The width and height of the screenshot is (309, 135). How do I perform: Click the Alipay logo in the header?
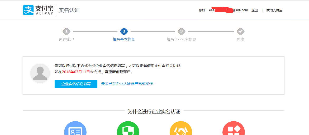[38, 10]
